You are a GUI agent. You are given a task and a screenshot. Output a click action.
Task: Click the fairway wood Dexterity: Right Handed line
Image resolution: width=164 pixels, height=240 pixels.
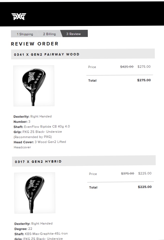pyautogui.click(x=32, y=116)
